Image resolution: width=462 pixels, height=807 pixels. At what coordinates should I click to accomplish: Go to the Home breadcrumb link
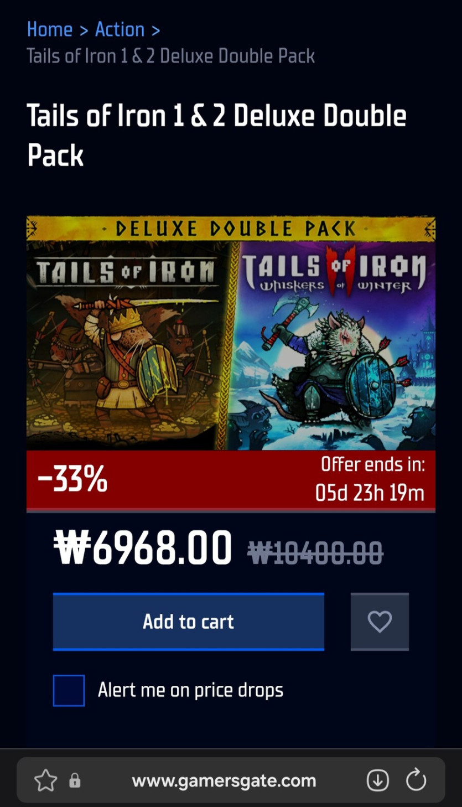(50, 29)
